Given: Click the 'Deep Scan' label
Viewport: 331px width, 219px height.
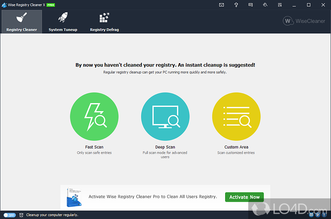Looking at the screenshot, I should pos(165,147).
